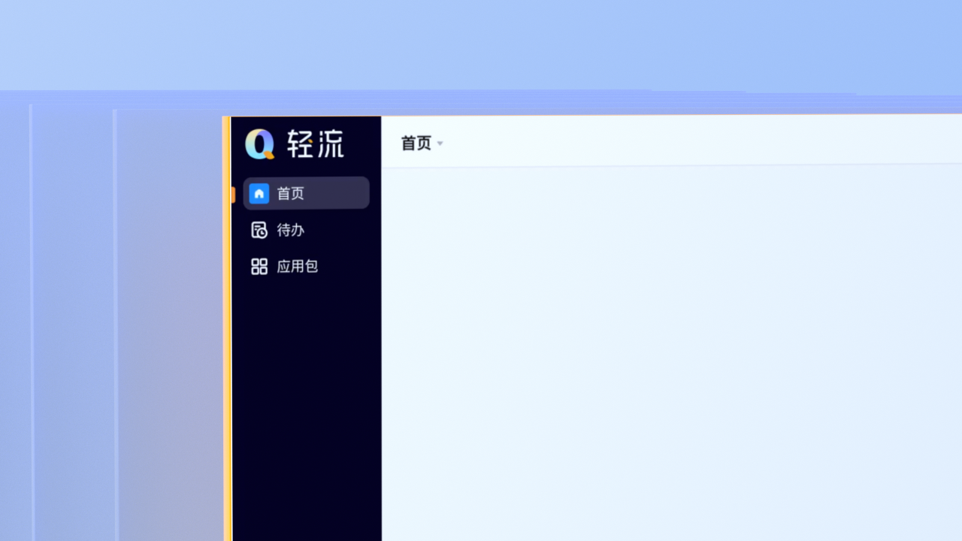Viewport: 962px width, 541px height.
Task: Click the 首页 title in the header
Action: coord(416,143)
